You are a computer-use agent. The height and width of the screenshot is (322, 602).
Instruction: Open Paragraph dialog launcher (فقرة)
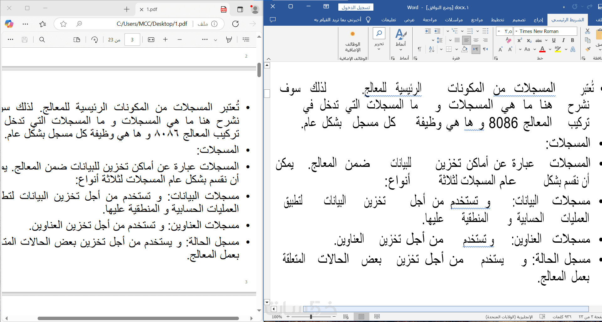point(415,58)
